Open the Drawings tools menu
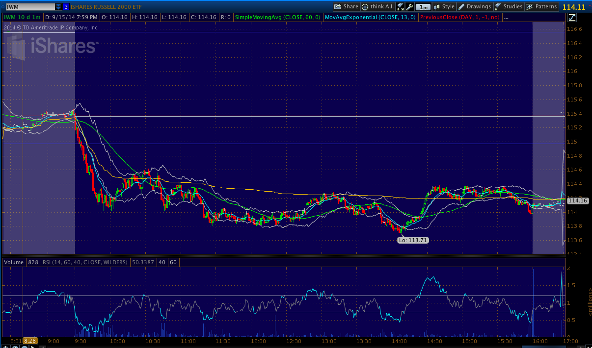The height and width of the screenshot is (348, 592). pyautogui.click(x=474, y=7)
